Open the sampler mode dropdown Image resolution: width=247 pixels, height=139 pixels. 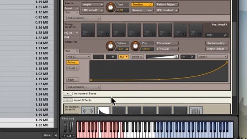[93, 5]
